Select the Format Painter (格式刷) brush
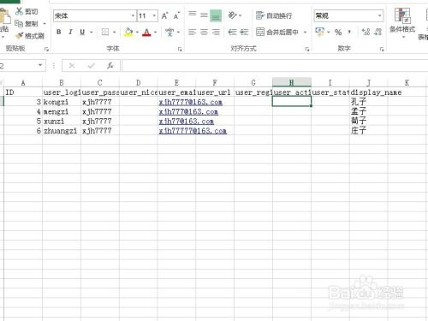Screen dimensions: 428x321 [30, 36]
